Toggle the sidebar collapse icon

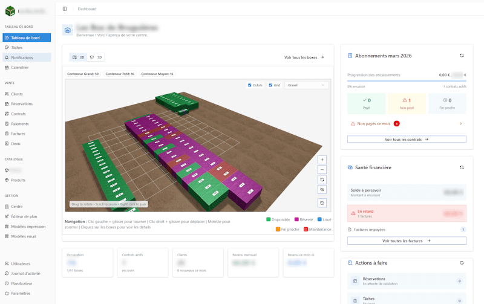tap(65, 9)
